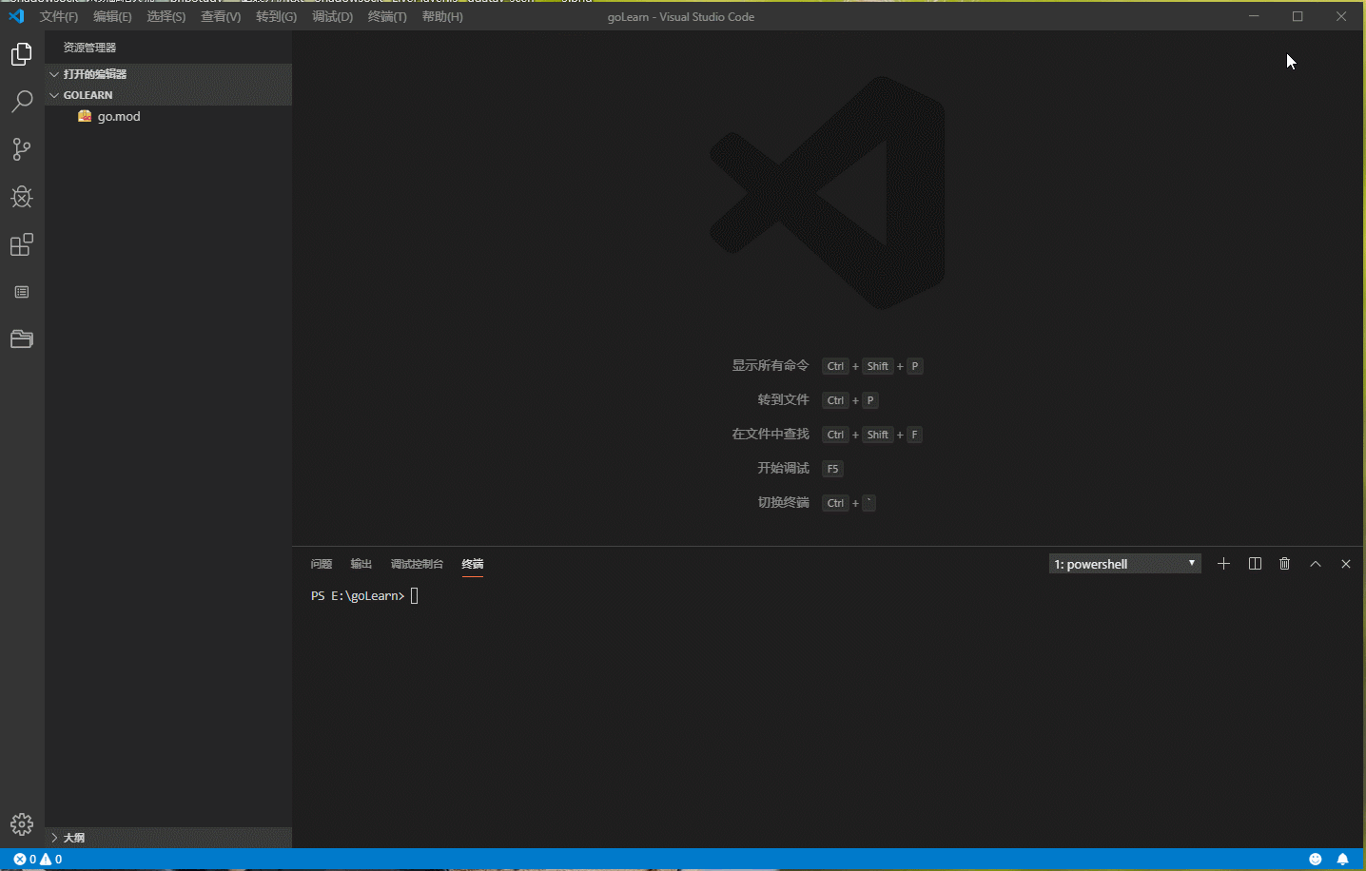Switch to the 输出 panel tab
Image resolution: width=1366 pixels, height=871 pixels.
click(x=361, y=564)
